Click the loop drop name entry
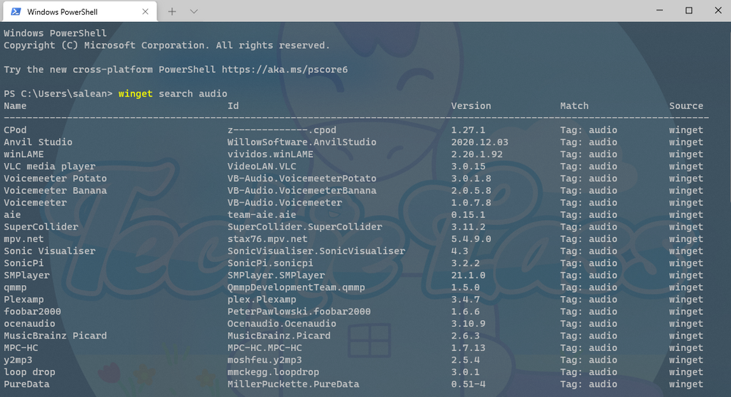 (x=29, y=372)
